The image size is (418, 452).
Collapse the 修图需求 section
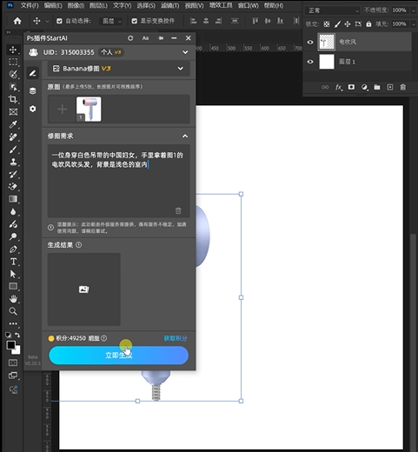pyautogui.click(x=185, y=136)
